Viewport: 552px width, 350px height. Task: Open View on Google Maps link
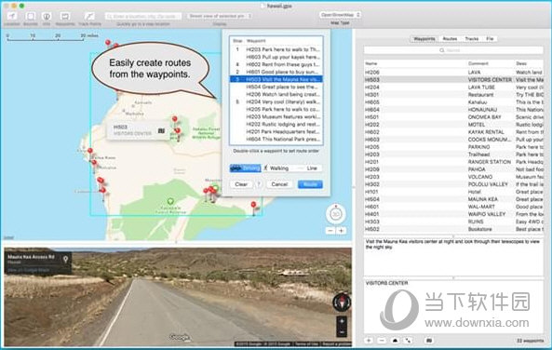(28, 270)
